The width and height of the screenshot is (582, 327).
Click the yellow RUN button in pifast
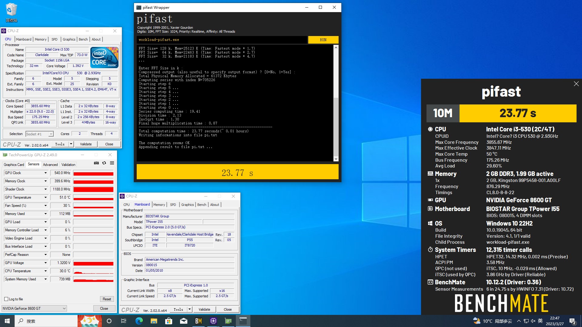[323, 40]
